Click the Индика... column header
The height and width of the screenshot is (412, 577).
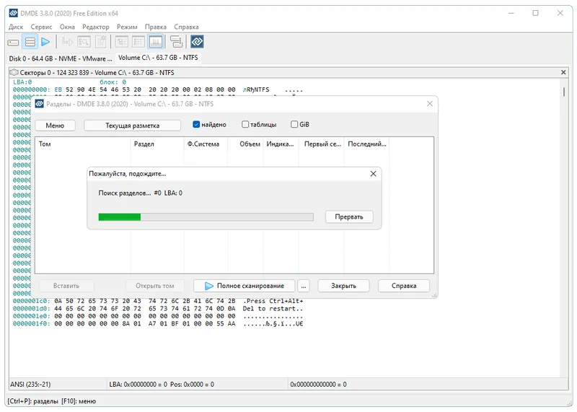[281, 144]
